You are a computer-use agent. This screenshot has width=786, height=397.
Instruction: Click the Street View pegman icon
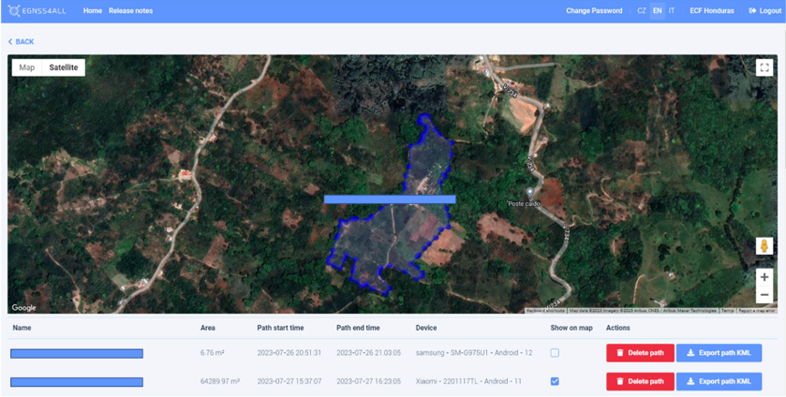point(764,246)
